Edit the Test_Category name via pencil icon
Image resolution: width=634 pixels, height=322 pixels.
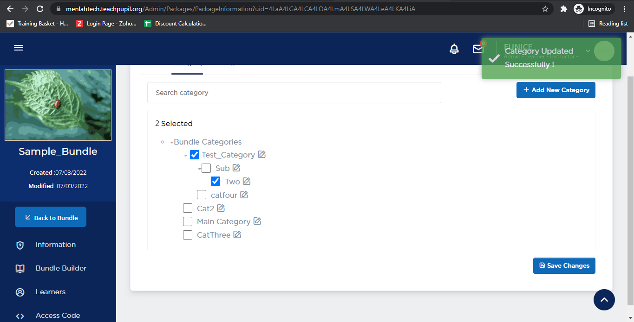(262, 155)
